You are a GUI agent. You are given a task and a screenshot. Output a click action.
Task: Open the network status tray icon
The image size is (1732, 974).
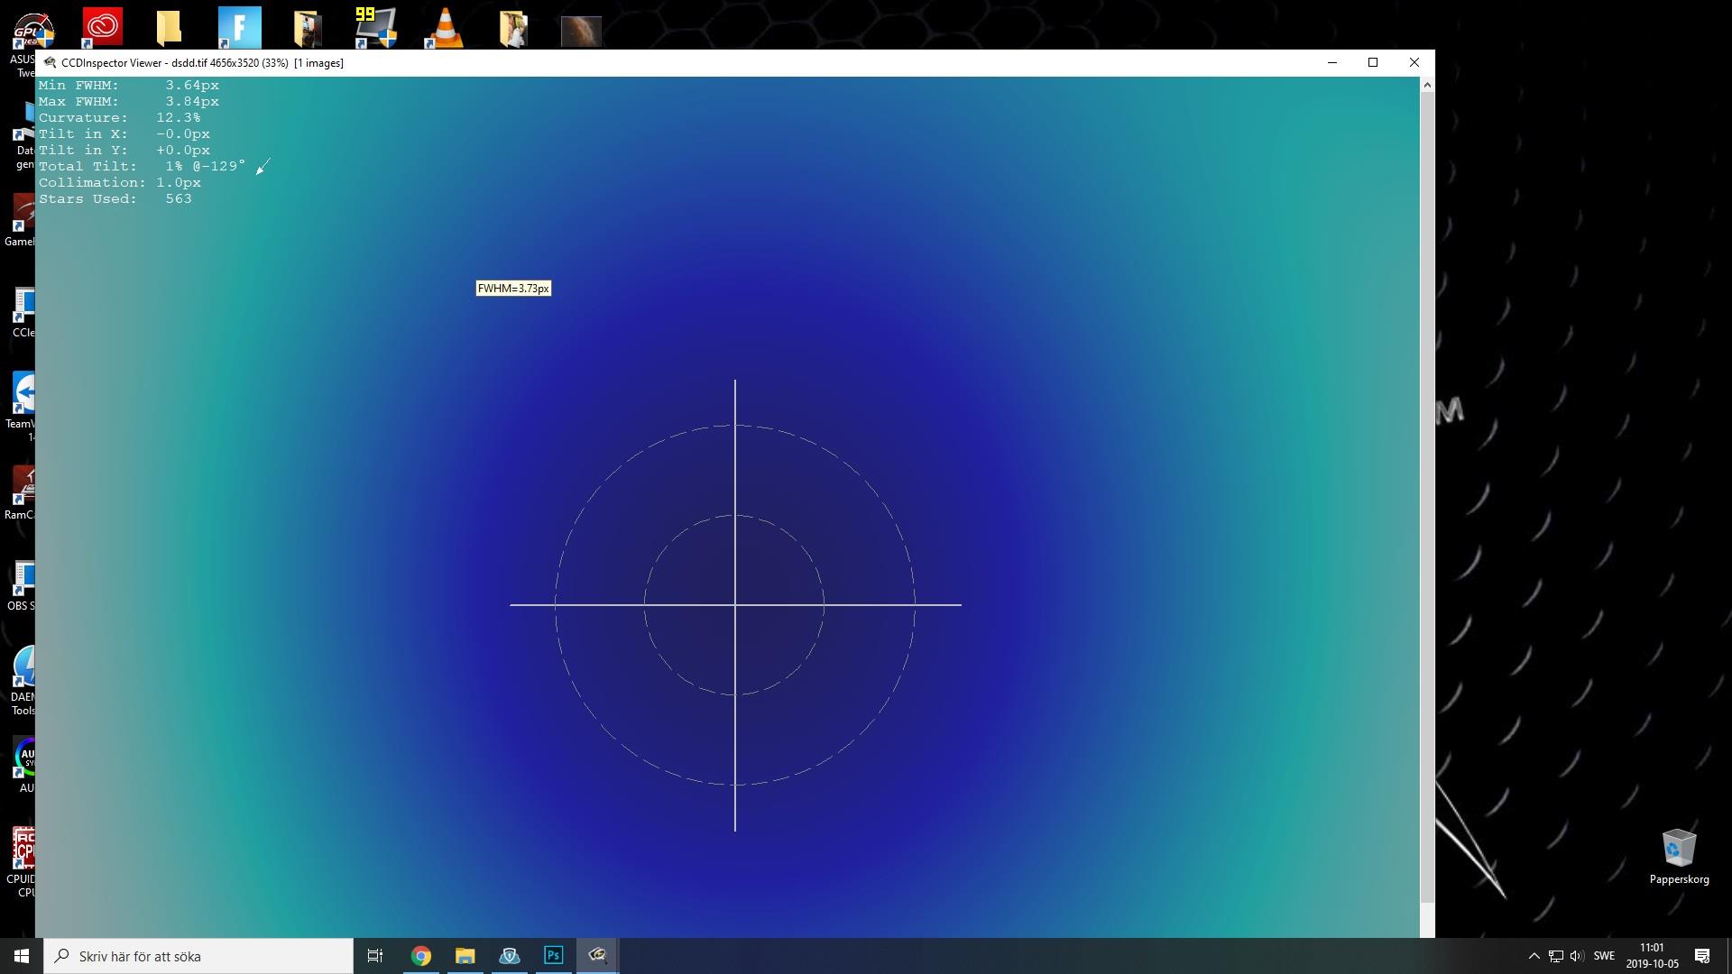(1556, 956)
